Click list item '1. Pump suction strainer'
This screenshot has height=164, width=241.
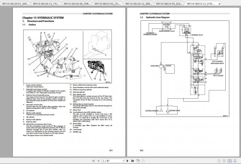tap(33, 85)
